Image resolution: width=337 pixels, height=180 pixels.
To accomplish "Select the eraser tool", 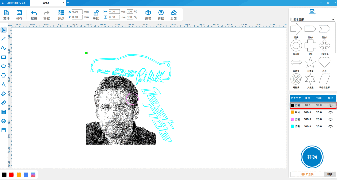I will 3,94.
